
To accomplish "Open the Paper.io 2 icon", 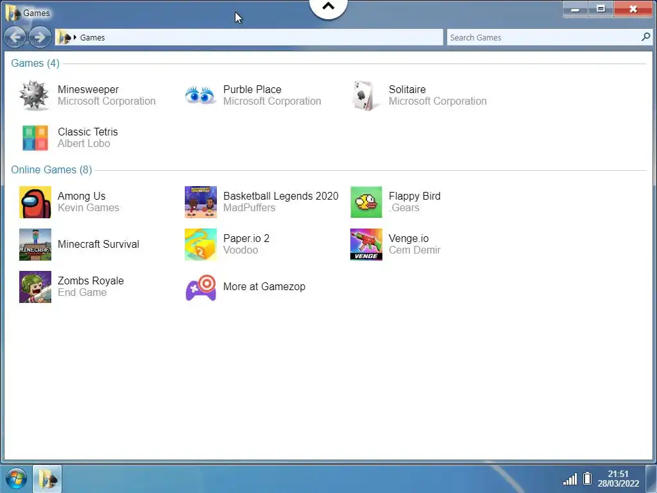I will coord(201,245).
